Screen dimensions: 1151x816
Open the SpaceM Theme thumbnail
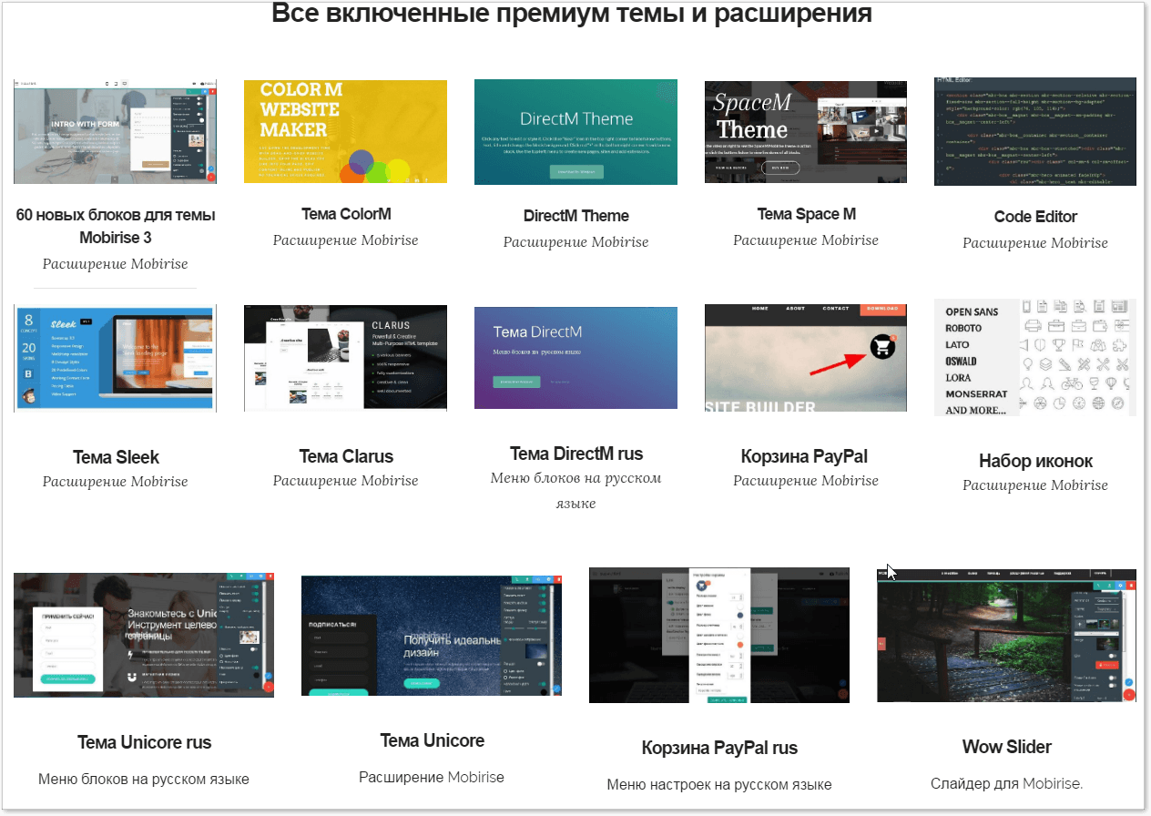[x=806, y=132]
